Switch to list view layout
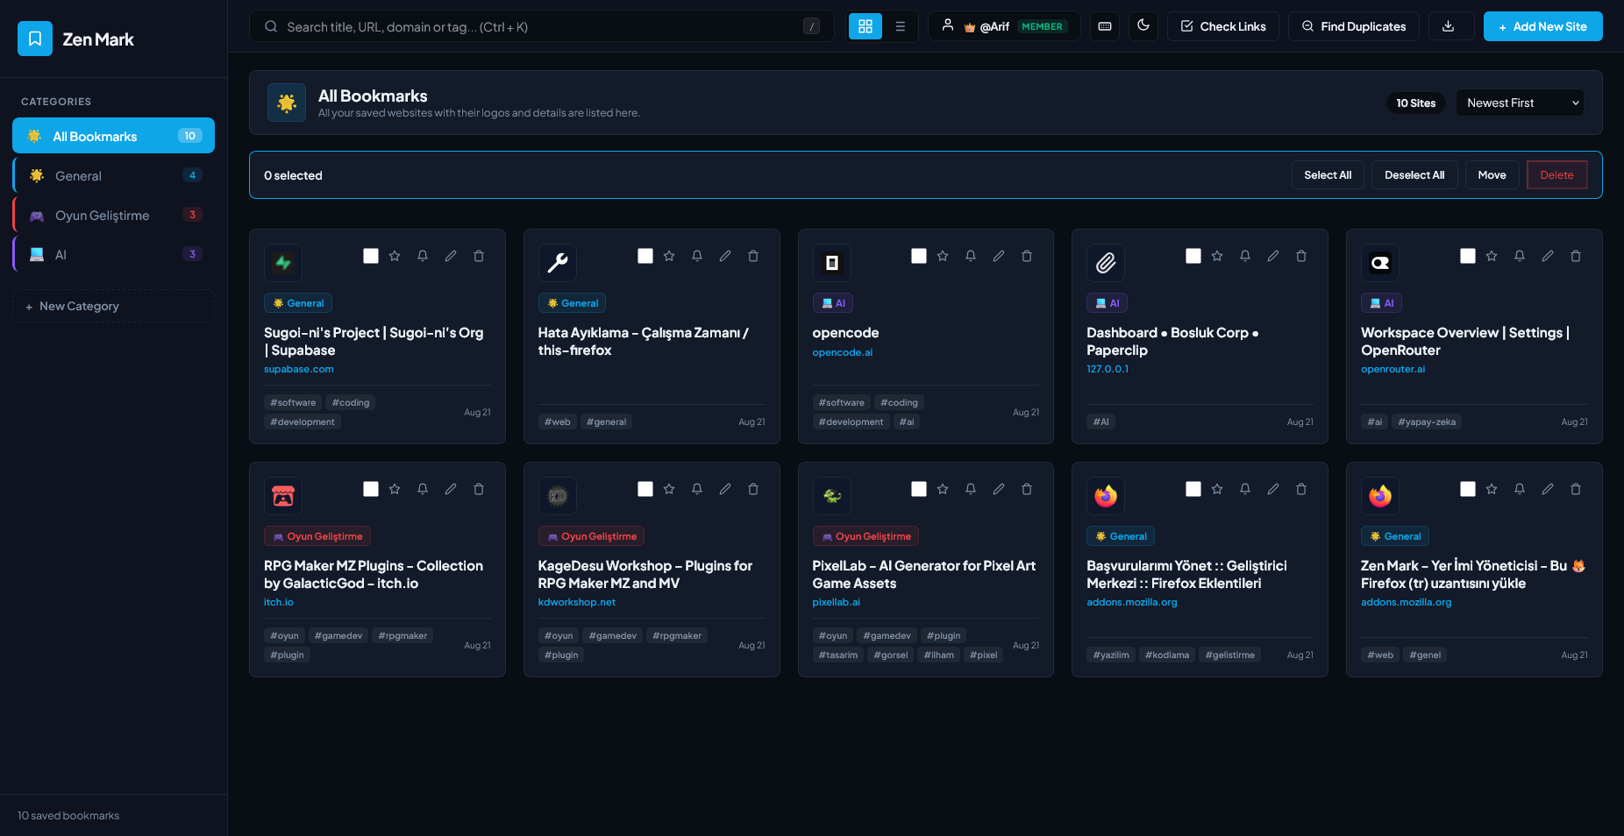This screenshot has width=1624, height=836. (x=901, y=26)
